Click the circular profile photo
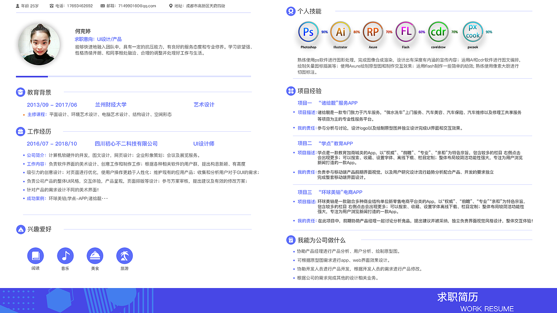 pyautogui.click(x=39, y=44)
